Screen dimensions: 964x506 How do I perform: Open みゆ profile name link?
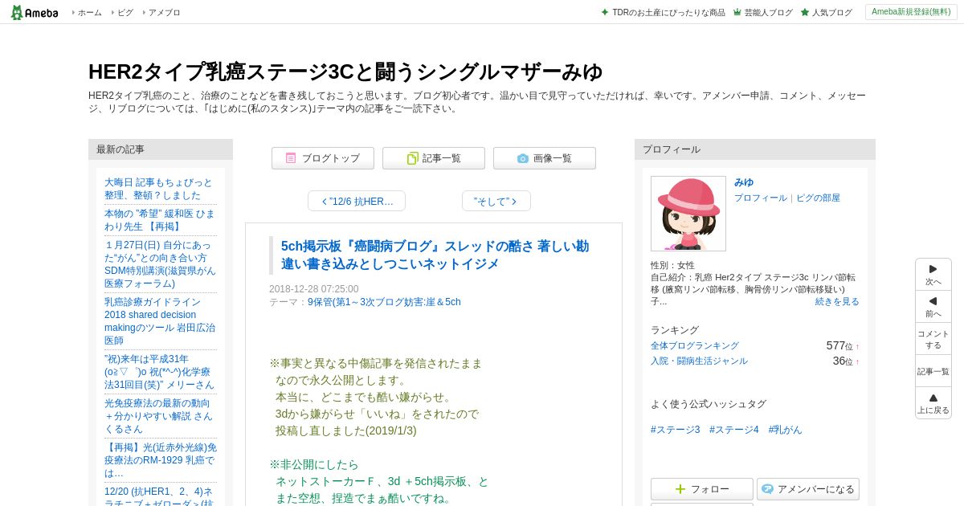coord(744,182)
